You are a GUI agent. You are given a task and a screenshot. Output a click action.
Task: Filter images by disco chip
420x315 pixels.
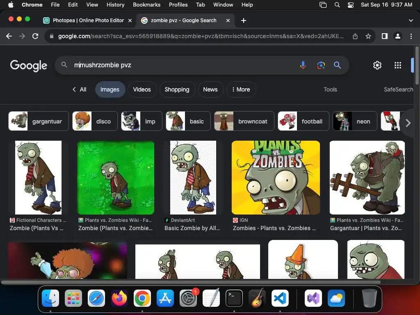pyautogui.click(x=95, y=121)
